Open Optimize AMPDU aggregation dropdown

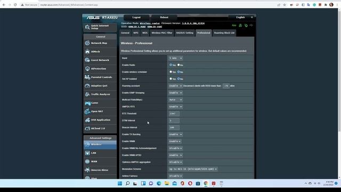pos(175,162)
